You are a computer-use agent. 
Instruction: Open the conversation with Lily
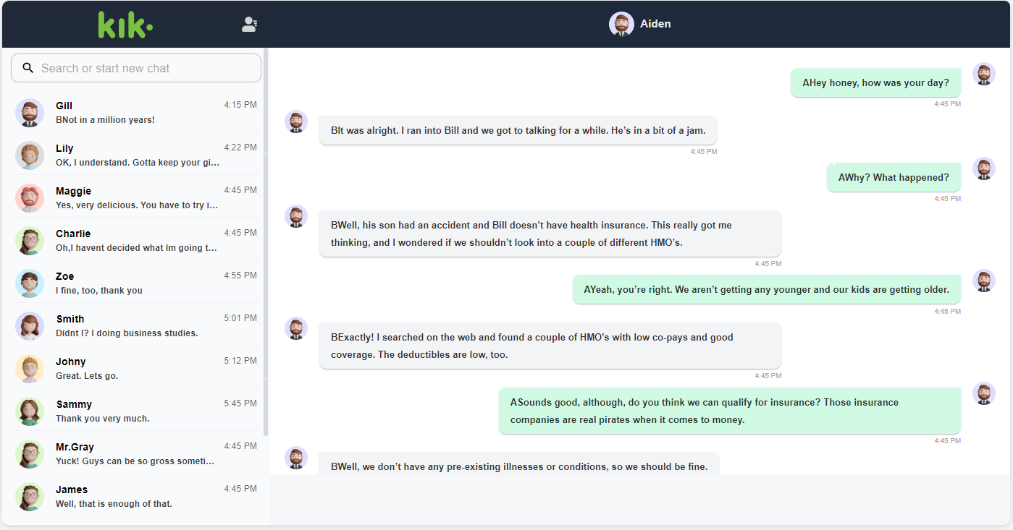135,155
